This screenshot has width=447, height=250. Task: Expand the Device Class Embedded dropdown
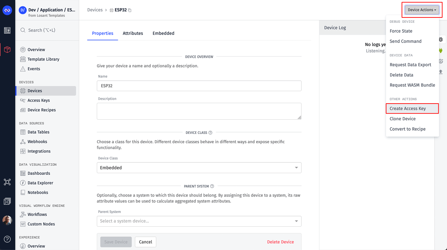pos(199,168)
